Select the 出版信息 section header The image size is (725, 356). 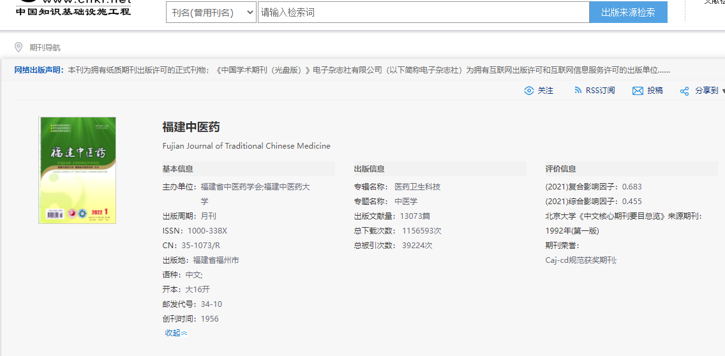(370, 169)
